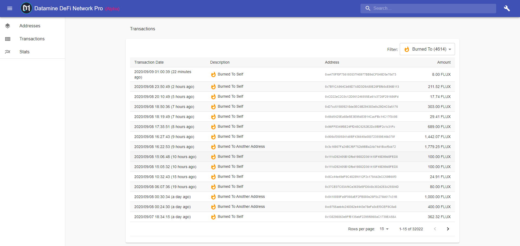Click flame icon for 1,000.00 FLUX row
The height and width of the screenshot is (246, 520).
(213, 196)
